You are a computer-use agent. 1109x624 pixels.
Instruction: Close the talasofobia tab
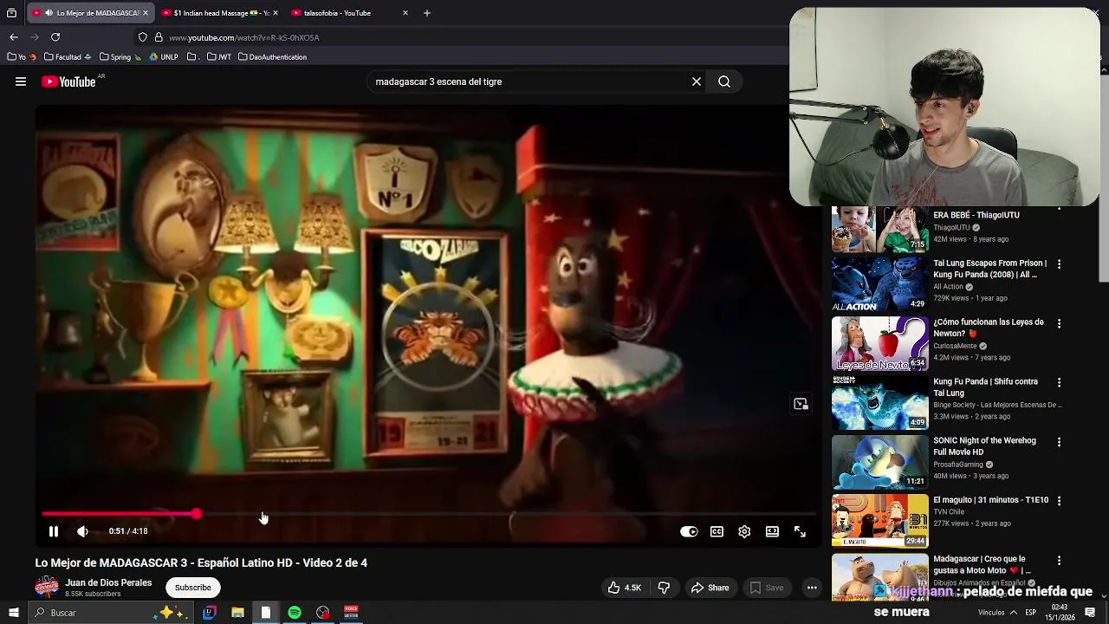pyautogui.click(x=405, y=13)
